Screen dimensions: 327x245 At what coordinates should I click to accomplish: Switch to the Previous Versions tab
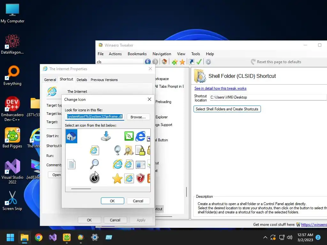pos(104,79)
